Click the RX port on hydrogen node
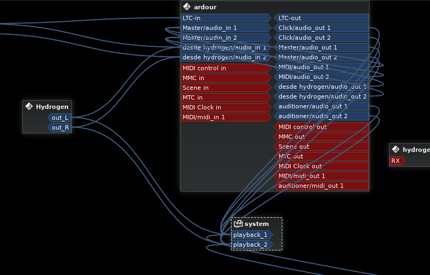This screenshot has height=275, width=430. [x=396, y=161]
